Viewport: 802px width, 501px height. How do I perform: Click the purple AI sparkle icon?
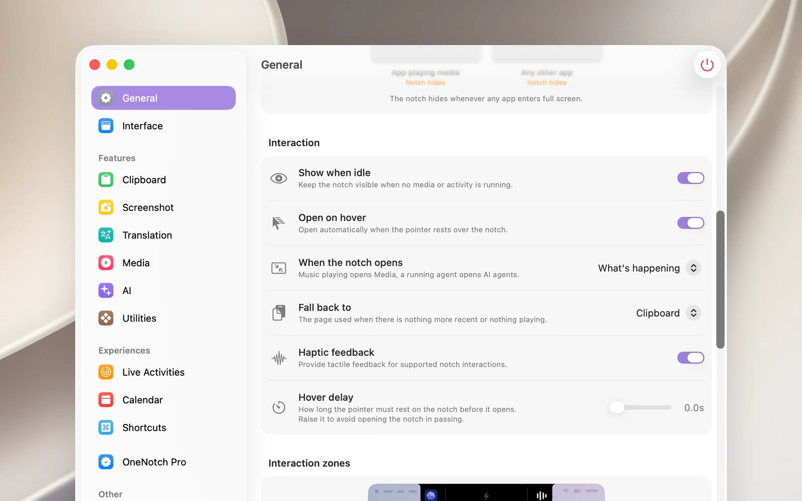click(106, 291)
